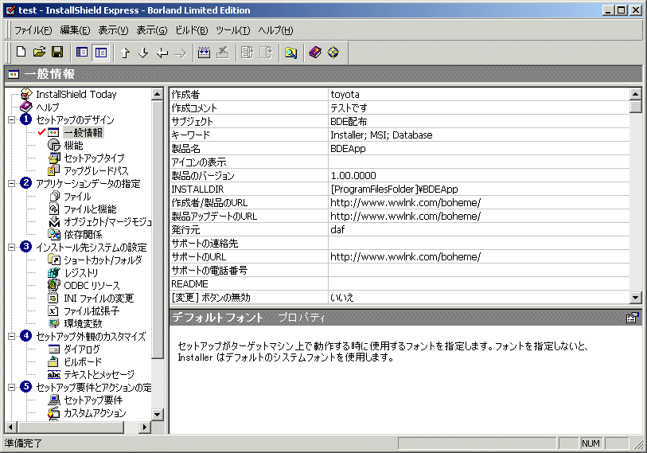Select カスタムアクション in the tree
The height and width of the screenshot is (453, 647).
click(x=95, y=412)
